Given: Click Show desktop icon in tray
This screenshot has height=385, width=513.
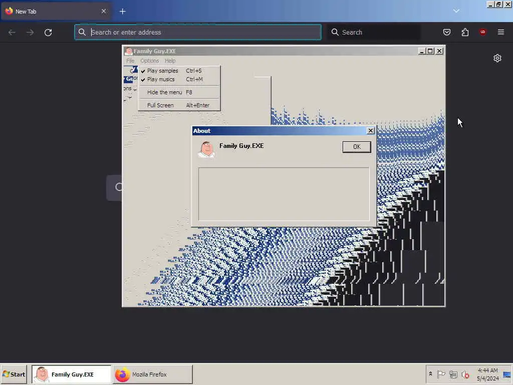Looking at the screenshot, I should [x=507, y=374].
